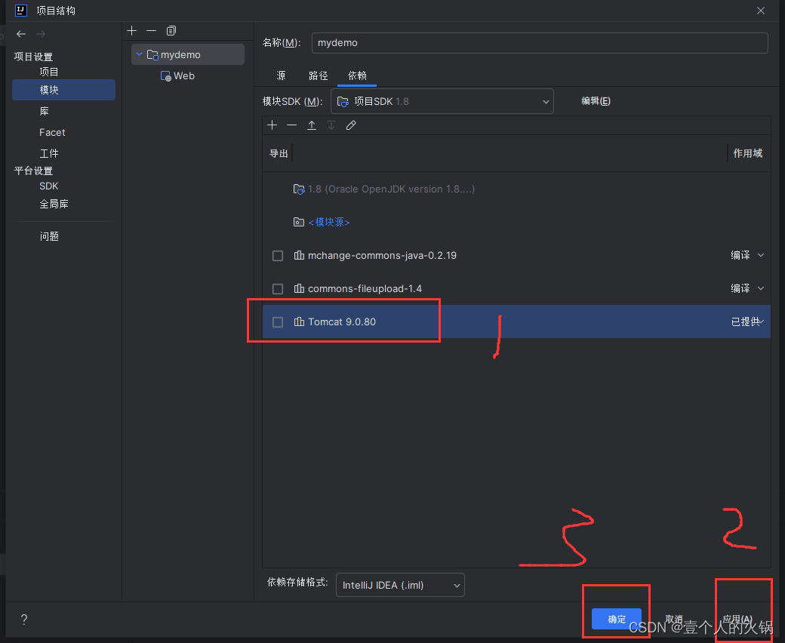Open the 模块SDK dropdown

pos(442,102)
